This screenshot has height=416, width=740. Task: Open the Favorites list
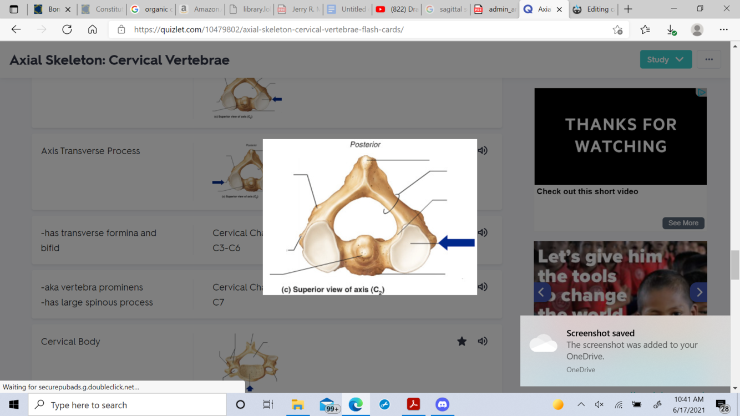[x=645, y=29]
